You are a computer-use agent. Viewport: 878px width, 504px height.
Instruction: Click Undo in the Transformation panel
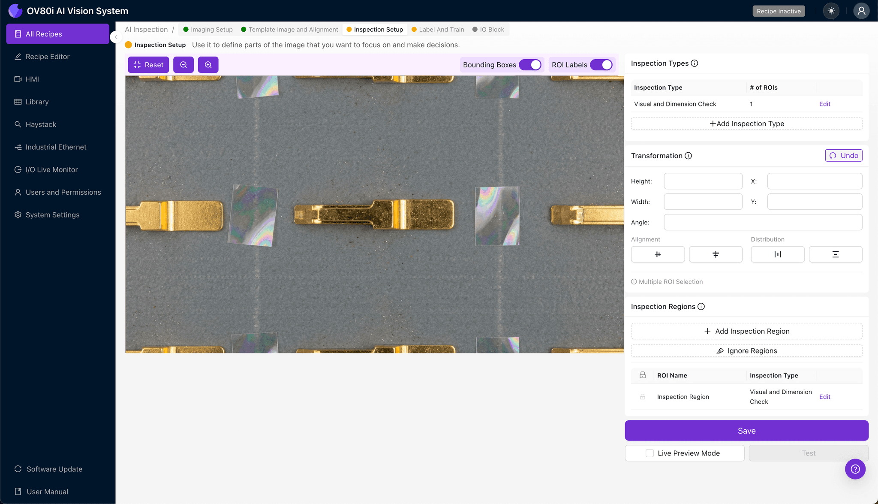[843, 155]
